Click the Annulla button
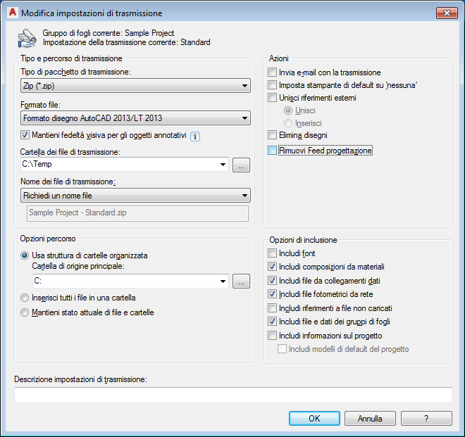465x437 pixels. (370, 418)
